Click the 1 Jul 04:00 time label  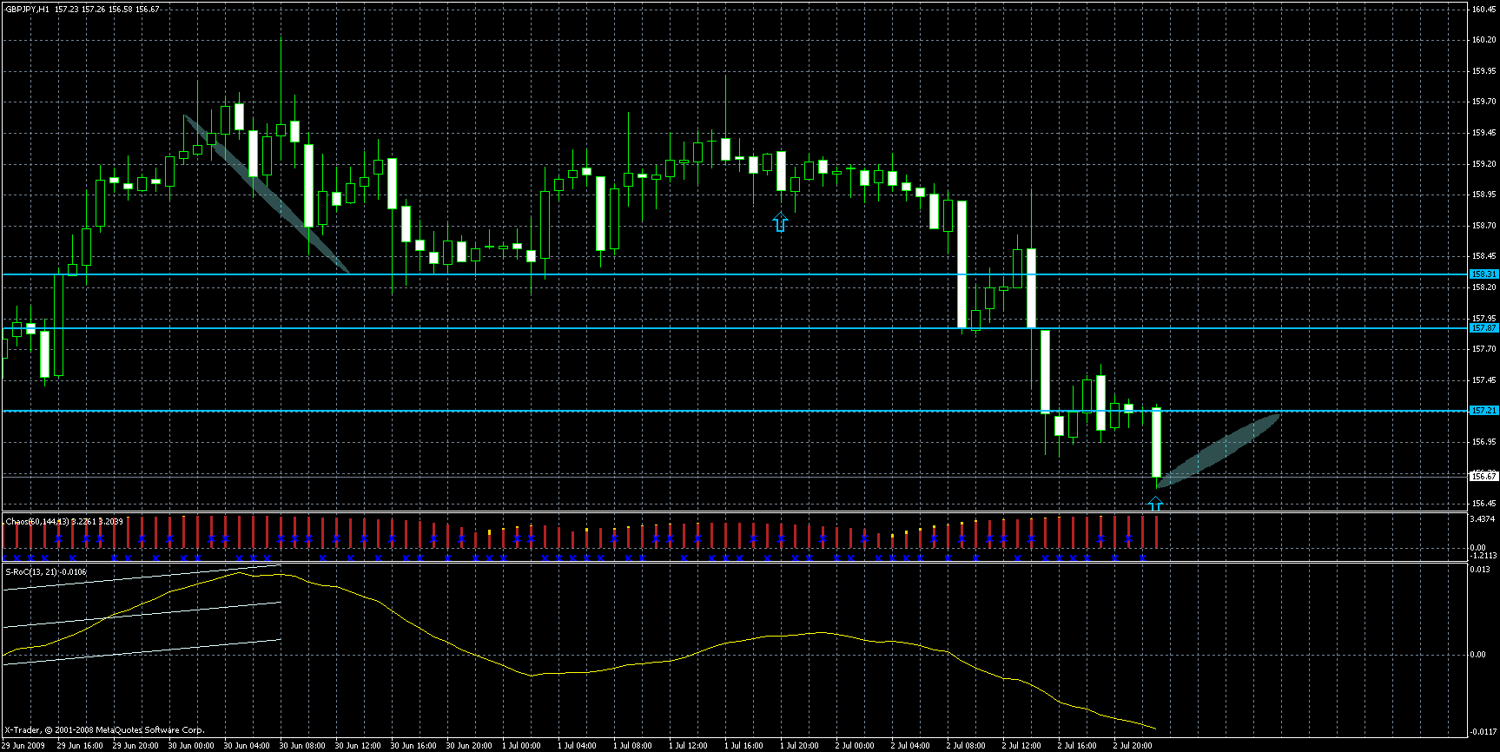click(578, 746)
